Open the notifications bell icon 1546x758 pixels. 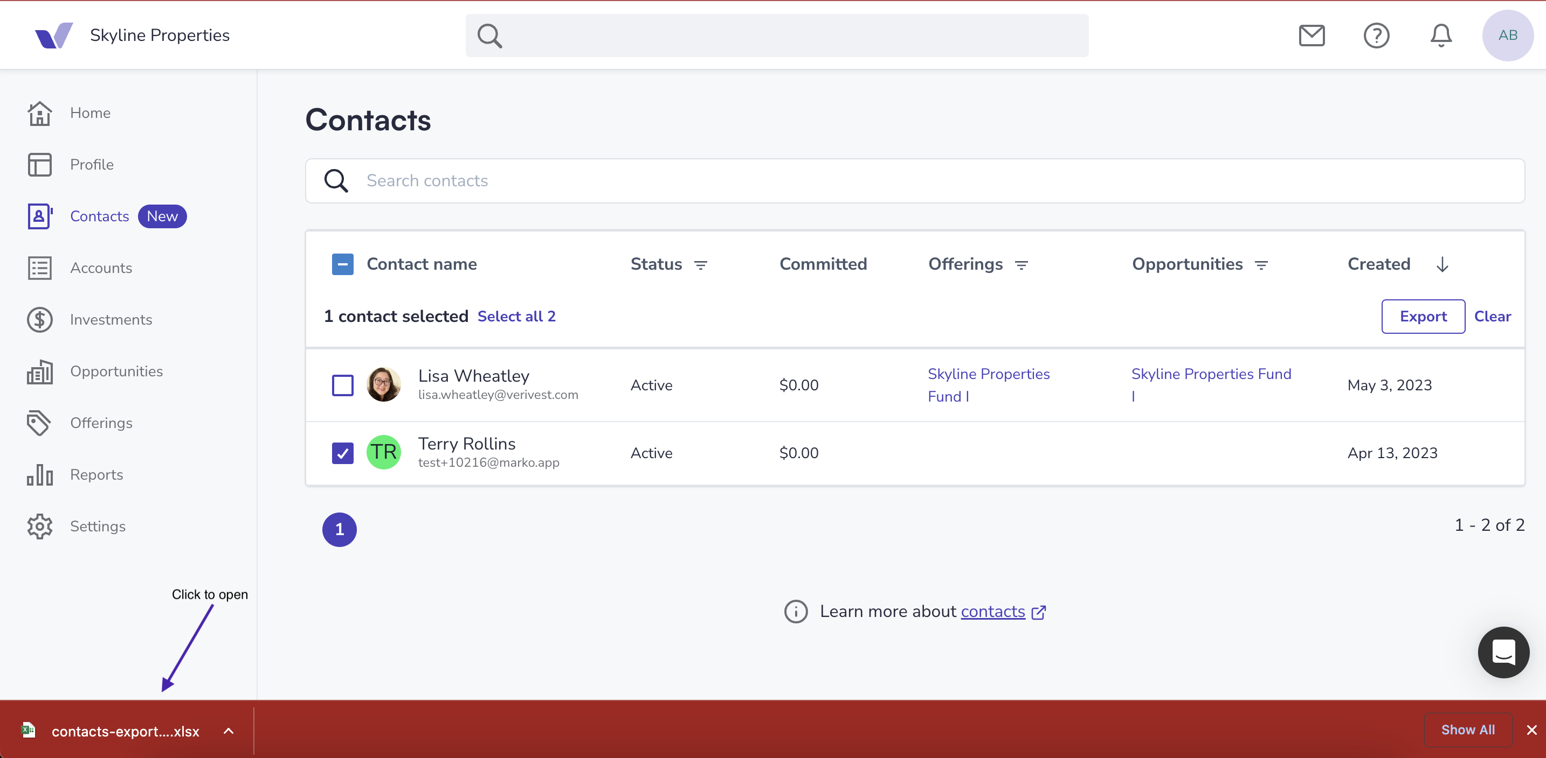[x=1441, y=36]
